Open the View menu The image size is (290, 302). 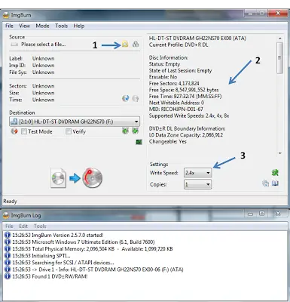click(25, 26)
